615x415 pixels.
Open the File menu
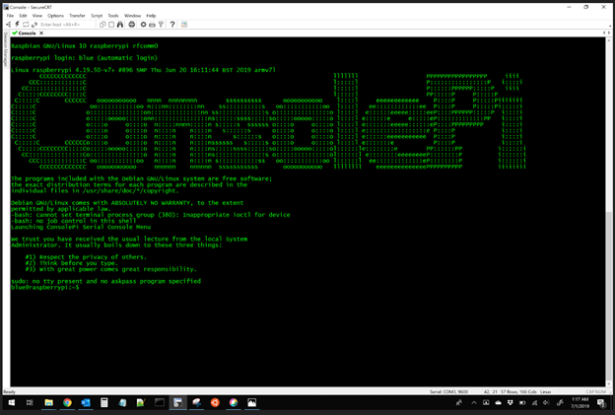pyautogui.click(x=10, y=16)
